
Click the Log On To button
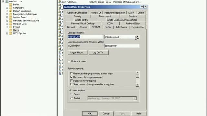point(99,53)
